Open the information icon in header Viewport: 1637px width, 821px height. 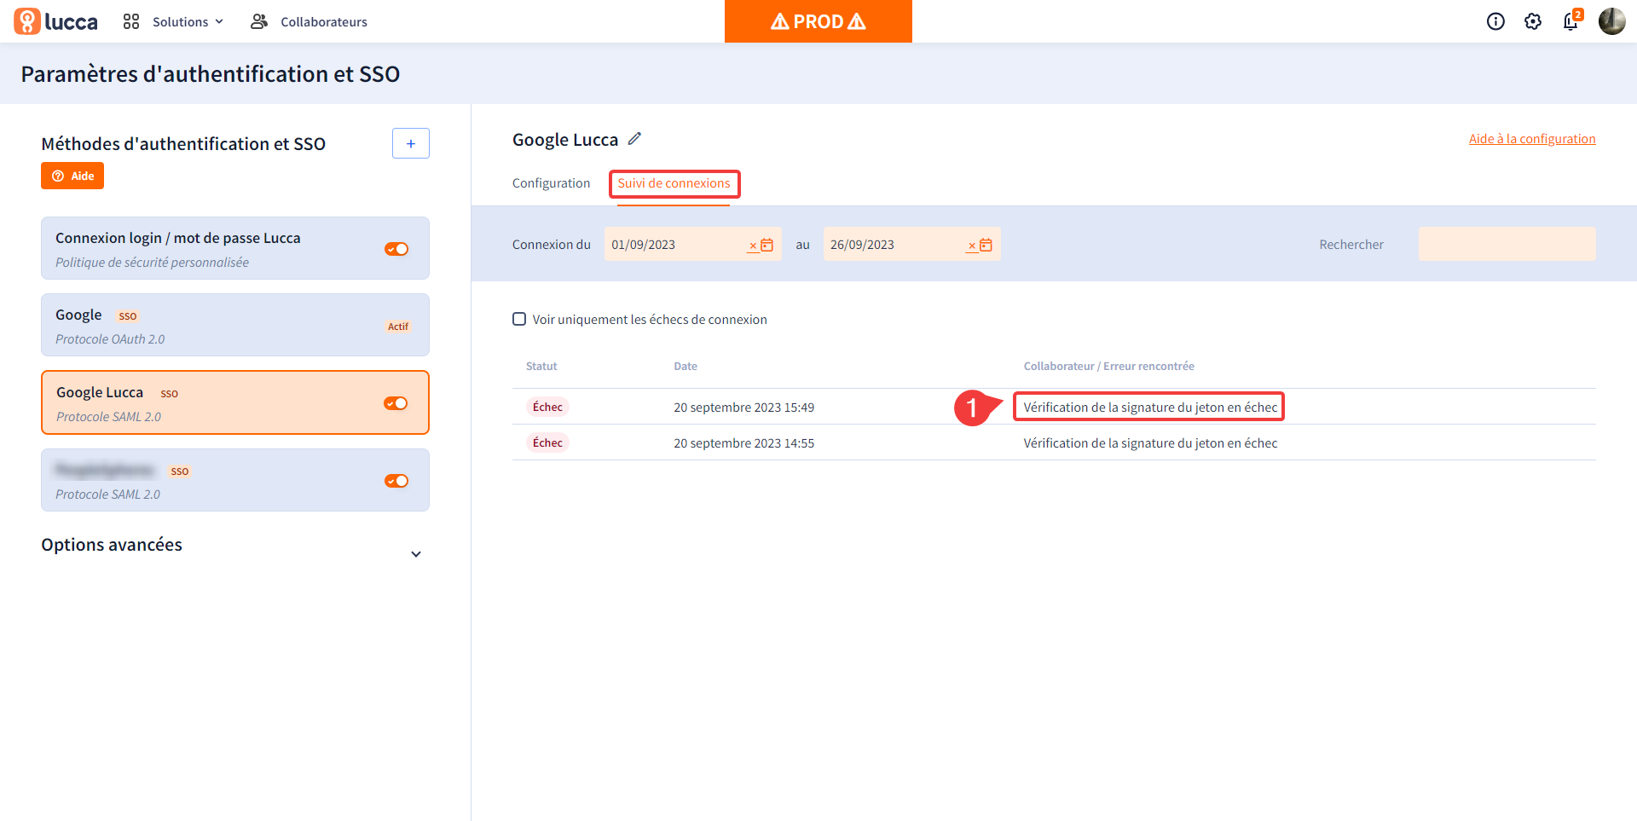click(1495, 21)
